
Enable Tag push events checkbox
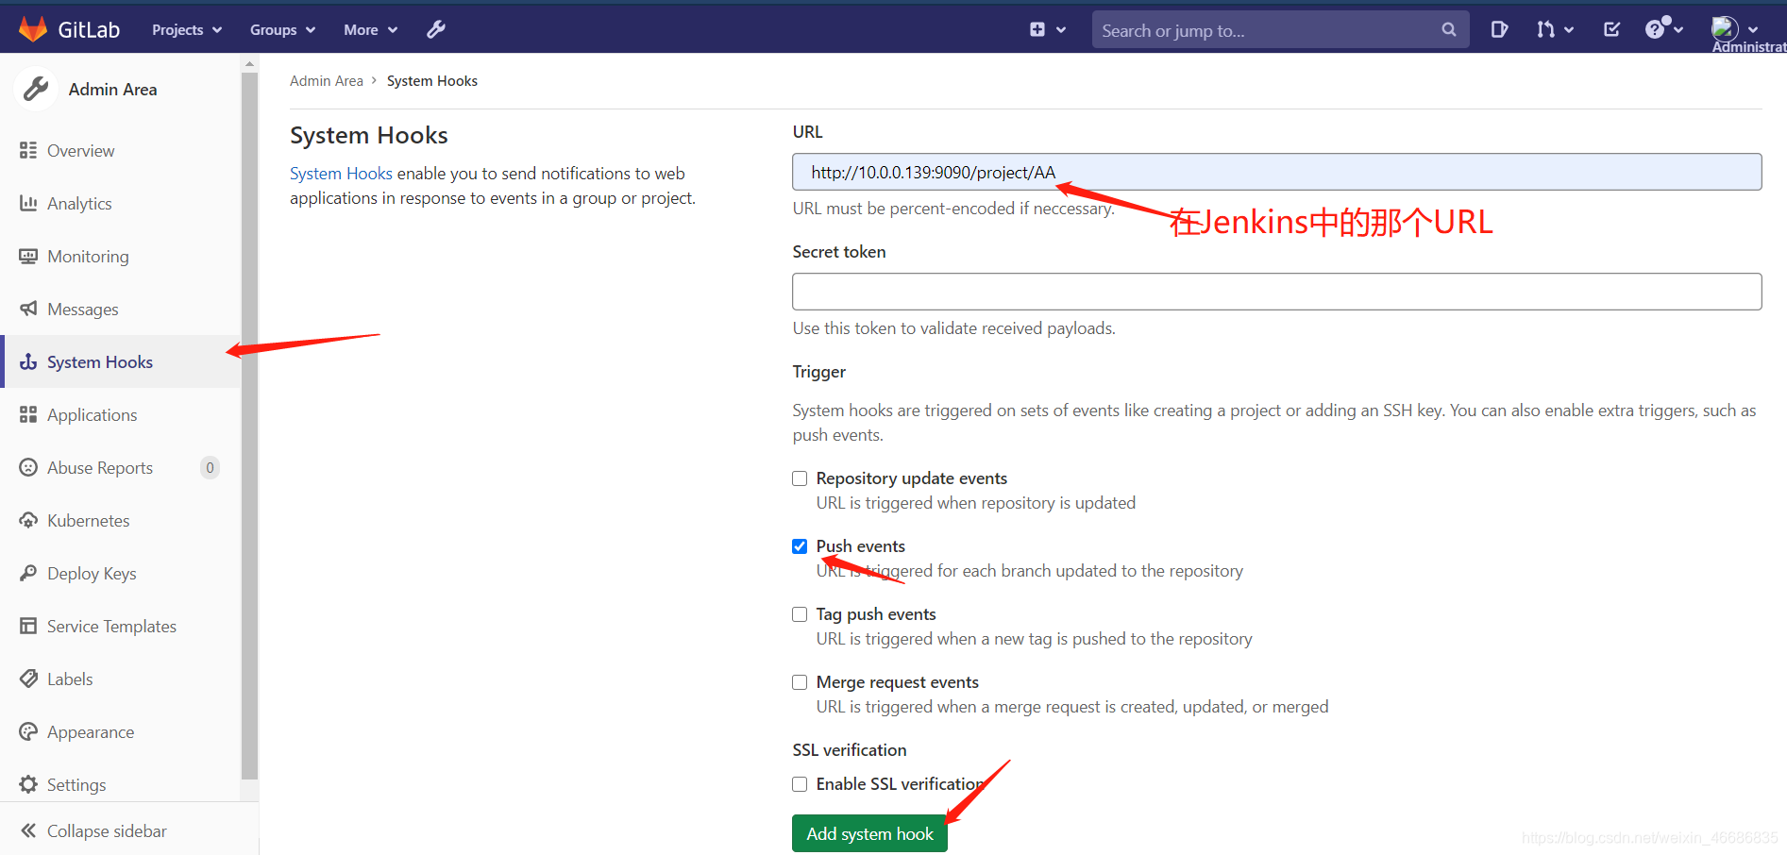click(x=800, y=614)
